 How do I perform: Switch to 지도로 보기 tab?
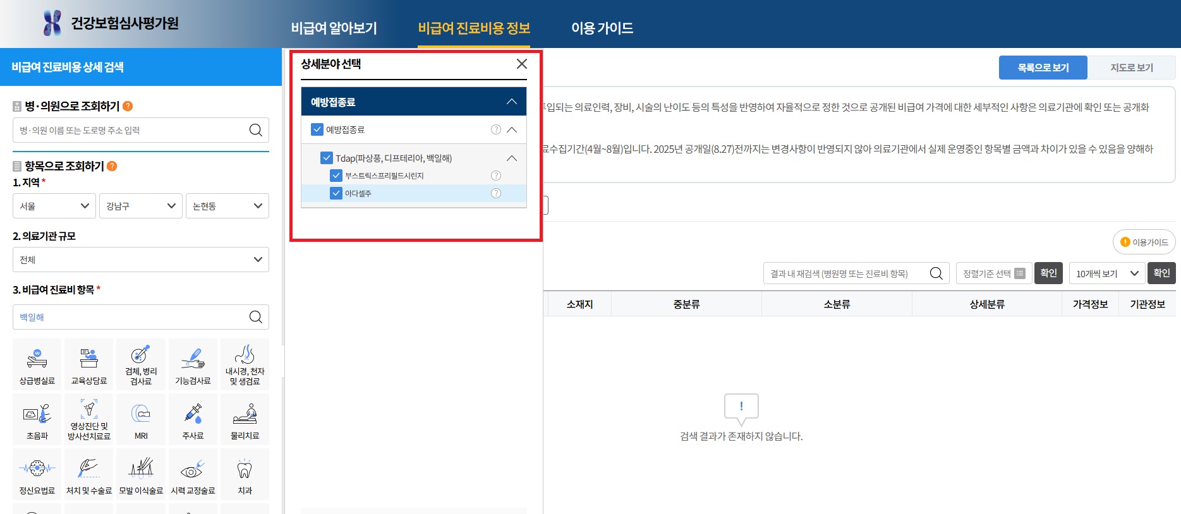point(1132,68)
